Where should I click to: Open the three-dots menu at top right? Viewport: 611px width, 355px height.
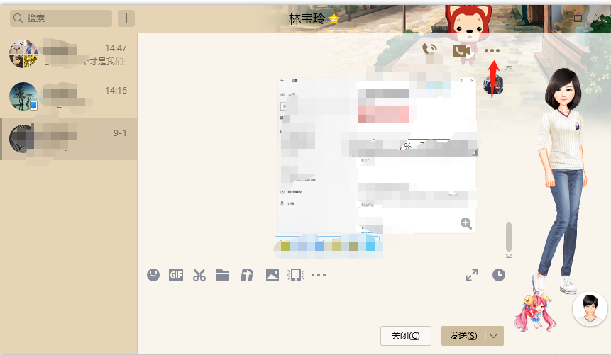pyautogui.click(x=492, y=50)
